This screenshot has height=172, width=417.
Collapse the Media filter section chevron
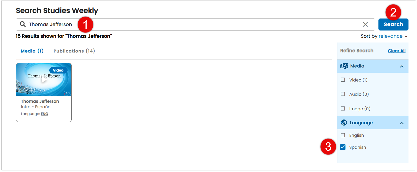(x=402, y=66)
